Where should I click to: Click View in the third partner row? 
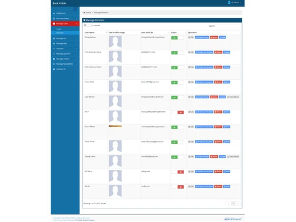tap(227, 67)
